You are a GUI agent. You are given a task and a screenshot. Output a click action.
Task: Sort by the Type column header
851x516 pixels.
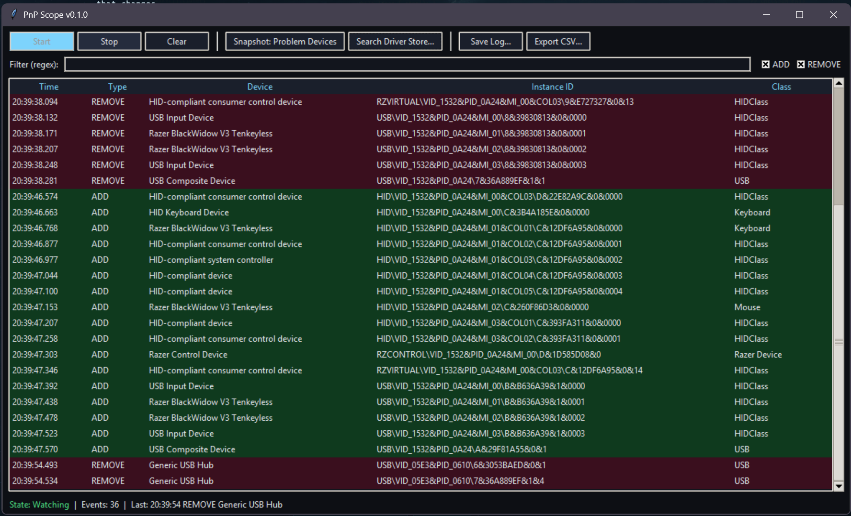(x=117, y=87)
